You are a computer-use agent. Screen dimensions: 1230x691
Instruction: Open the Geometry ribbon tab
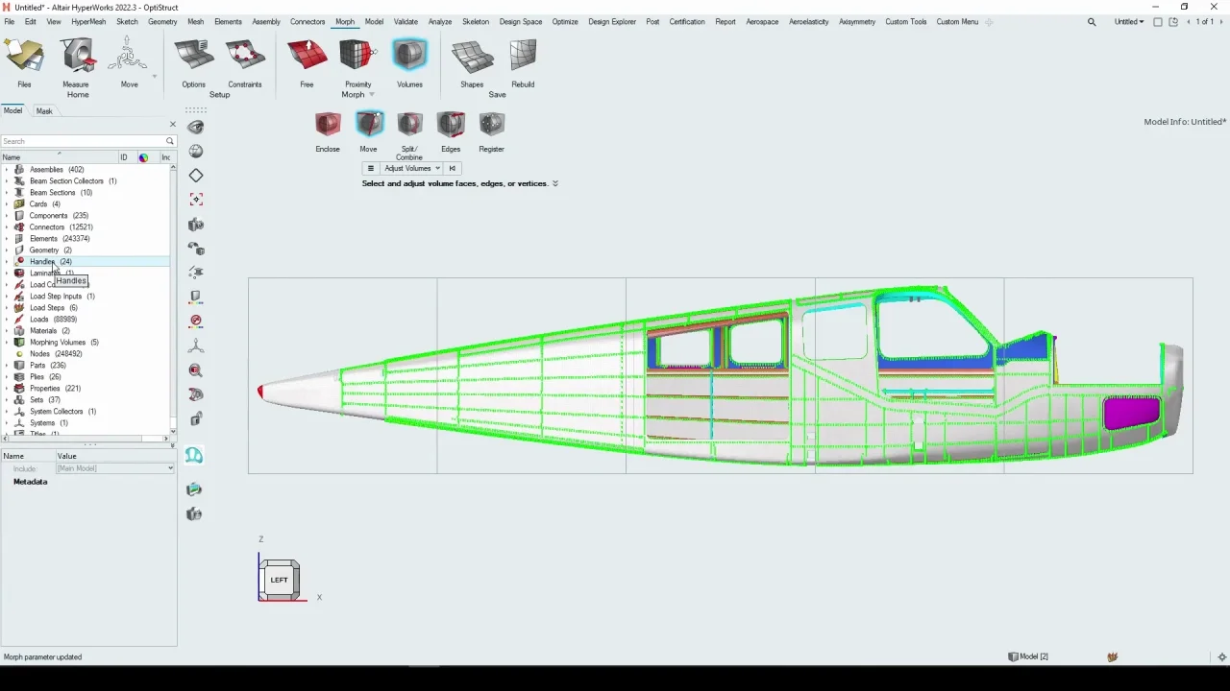click(x=162, y=21)
